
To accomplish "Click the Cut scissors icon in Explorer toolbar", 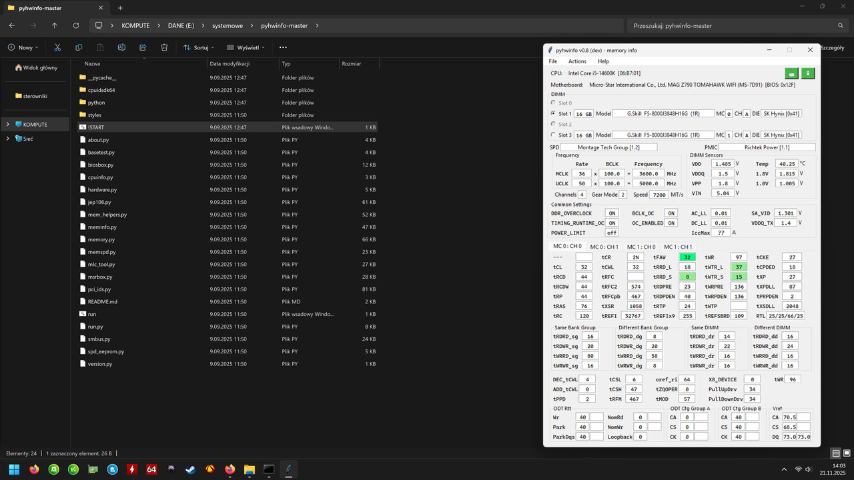I will pyautogui.click(x=57, y=47).
